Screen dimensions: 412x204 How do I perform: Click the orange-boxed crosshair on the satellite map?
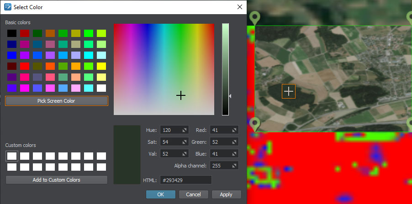pos(289,91)
